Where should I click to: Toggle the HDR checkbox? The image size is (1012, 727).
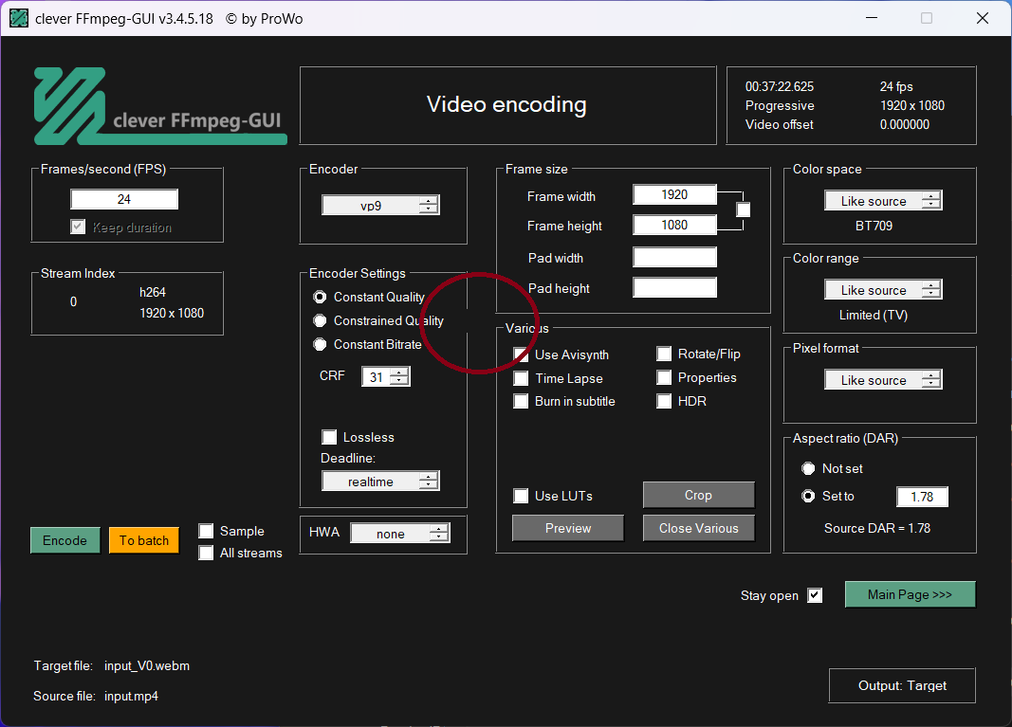pyautogui.click(x=664, y=401)
